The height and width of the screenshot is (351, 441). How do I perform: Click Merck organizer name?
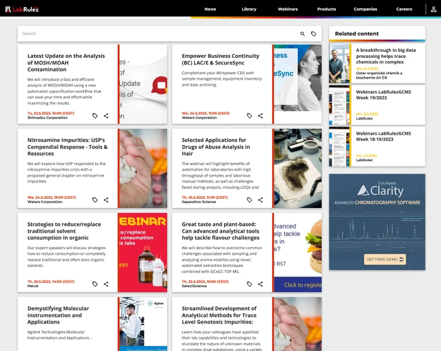point(33,286)
